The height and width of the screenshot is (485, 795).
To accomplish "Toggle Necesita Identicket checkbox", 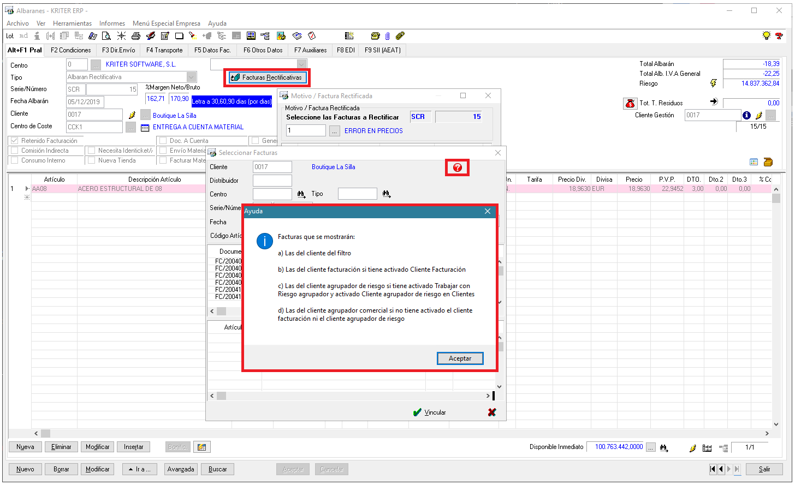I will tap(92, 151).
